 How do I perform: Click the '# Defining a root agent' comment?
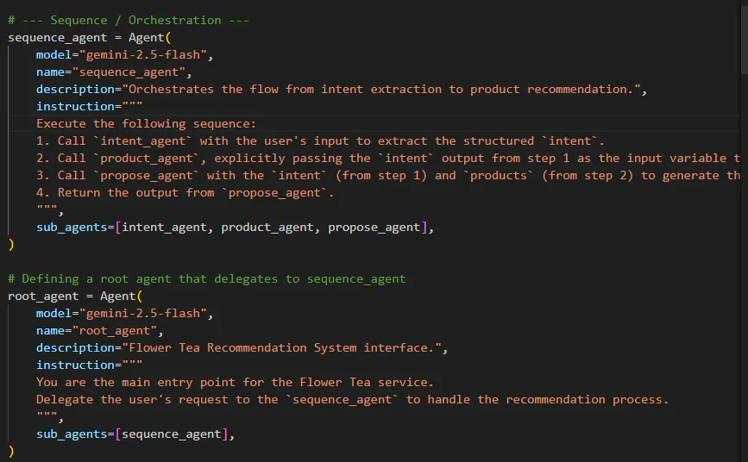206,278
